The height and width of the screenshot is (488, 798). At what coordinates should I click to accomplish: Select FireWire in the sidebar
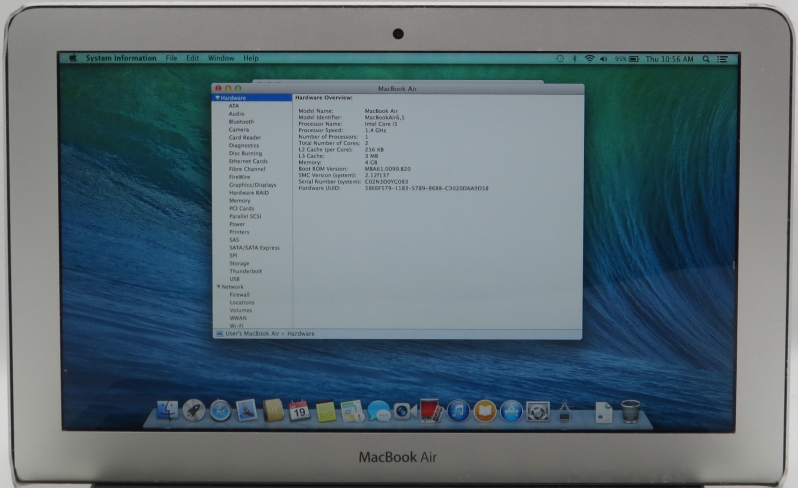click(x=239, y=177)
